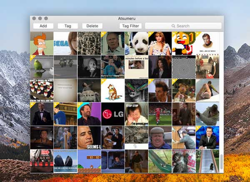The width and height of the screenshot is (250, 182).
Task: Select the man in flat cap thumbnail
Action: click(x=160, y=138)
